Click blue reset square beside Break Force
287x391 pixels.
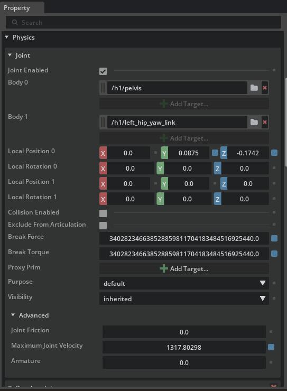coord(274,238)
